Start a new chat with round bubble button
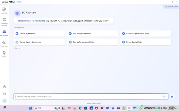This screenshot has height=111, width=179. pyautogui.click(x=172, y=96)
